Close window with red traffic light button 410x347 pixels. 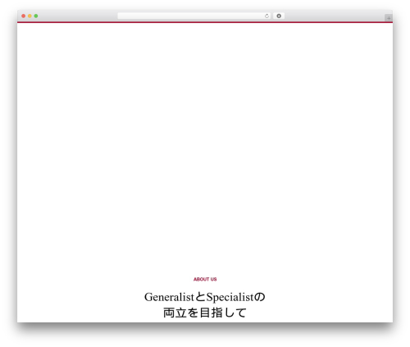[24, 16]
